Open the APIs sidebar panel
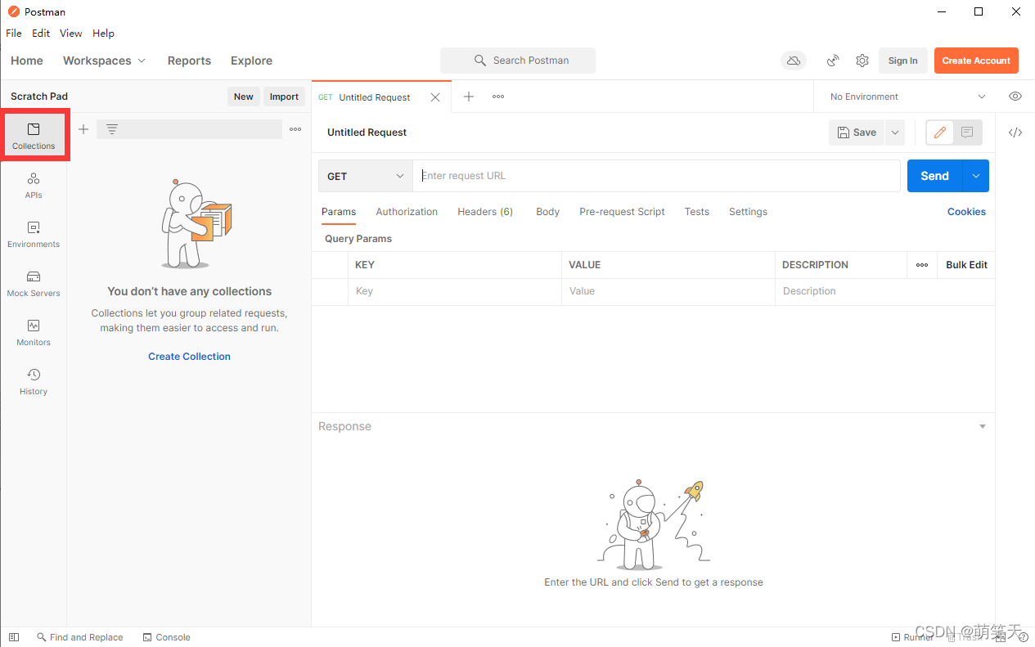Image resolution: width=1035 pixels, height=647 pixels. [x=34, y=185]
